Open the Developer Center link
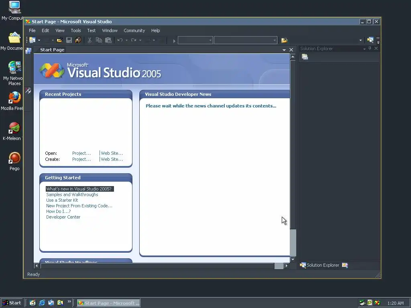 pyautogui.click(x=63, y=217)
